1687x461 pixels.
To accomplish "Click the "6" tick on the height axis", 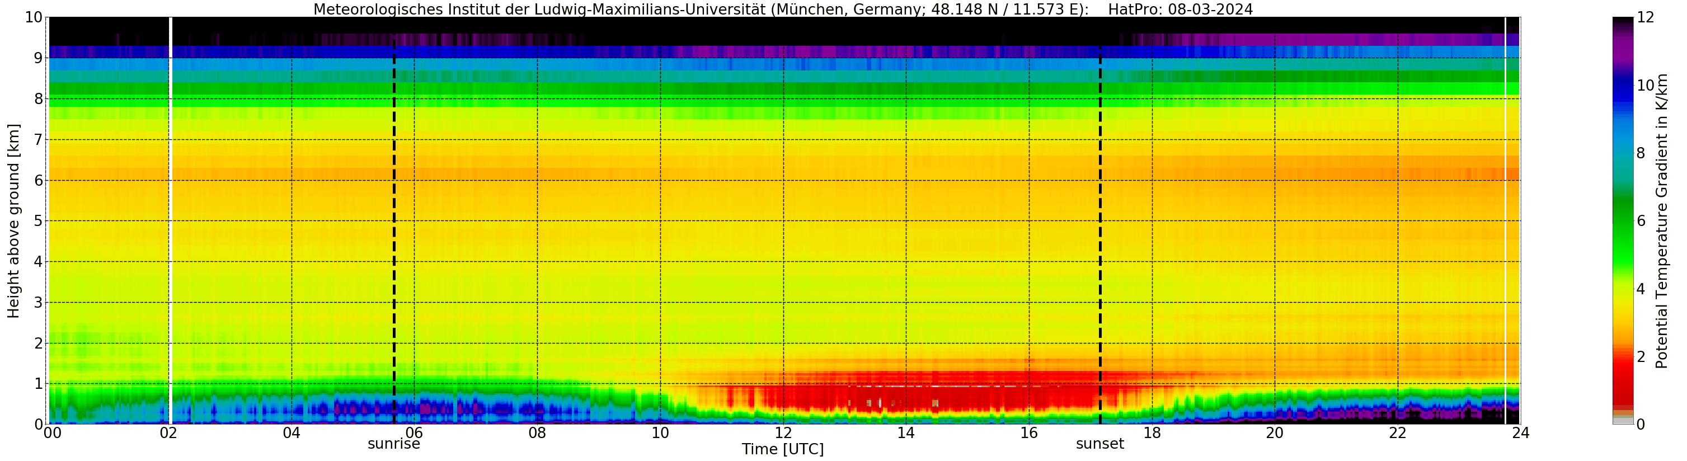I will pyautogui.click(x=38, y=180).
